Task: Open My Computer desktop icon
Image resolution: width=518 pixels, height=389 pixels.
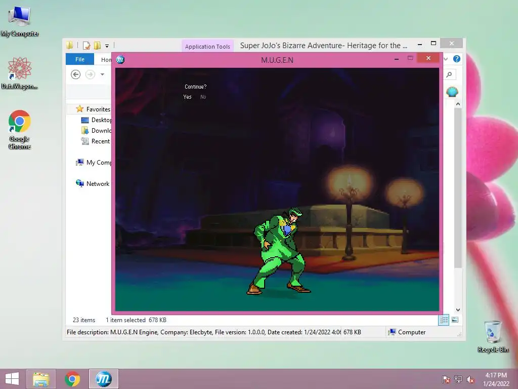Action: [x=20, y=21]
